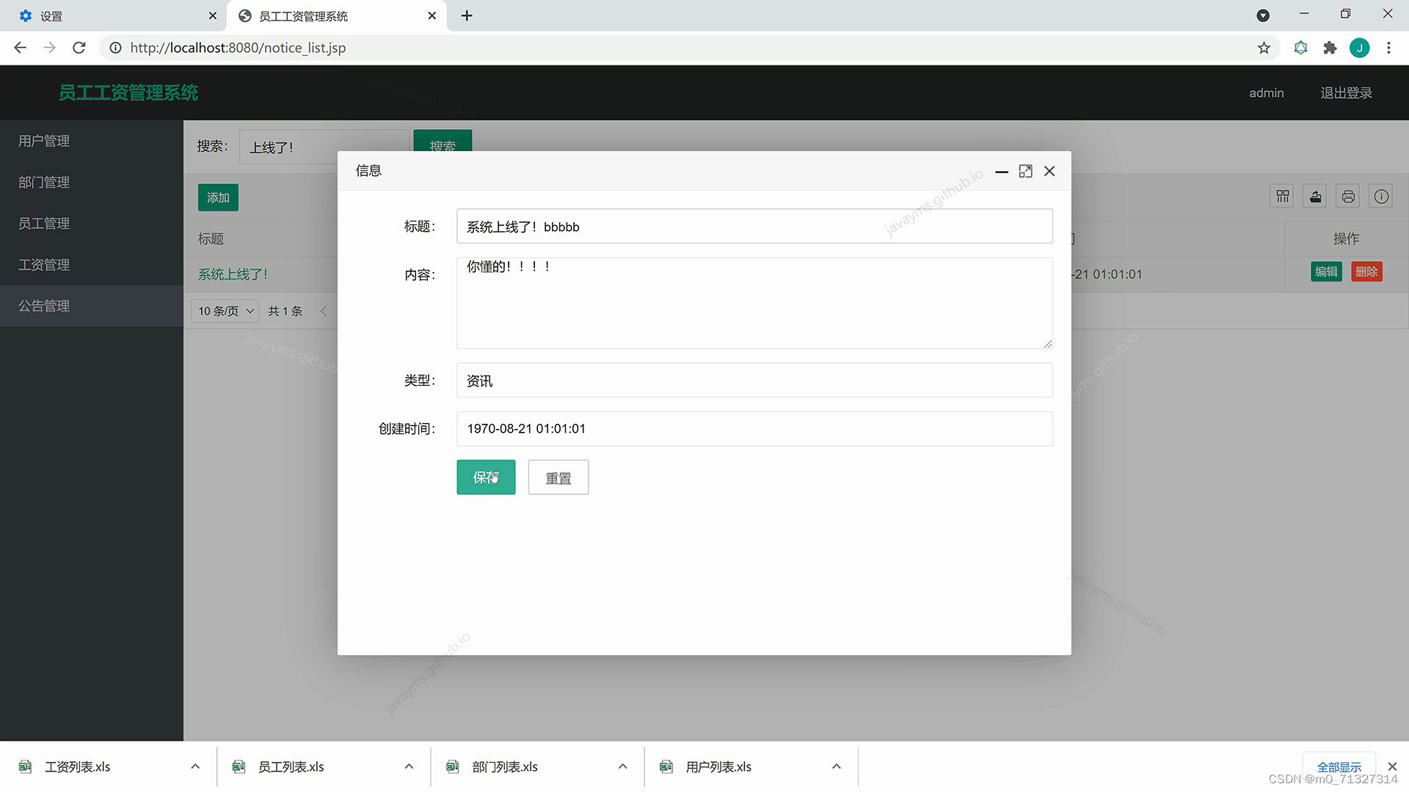
Task: Click the 类型 input showing 资讯
Action: (754, 380)
